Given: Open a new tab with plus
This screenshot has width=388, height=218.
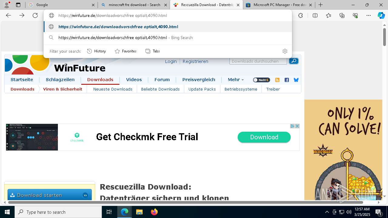Looking at the screenshot, I should [x=321, y=5].
